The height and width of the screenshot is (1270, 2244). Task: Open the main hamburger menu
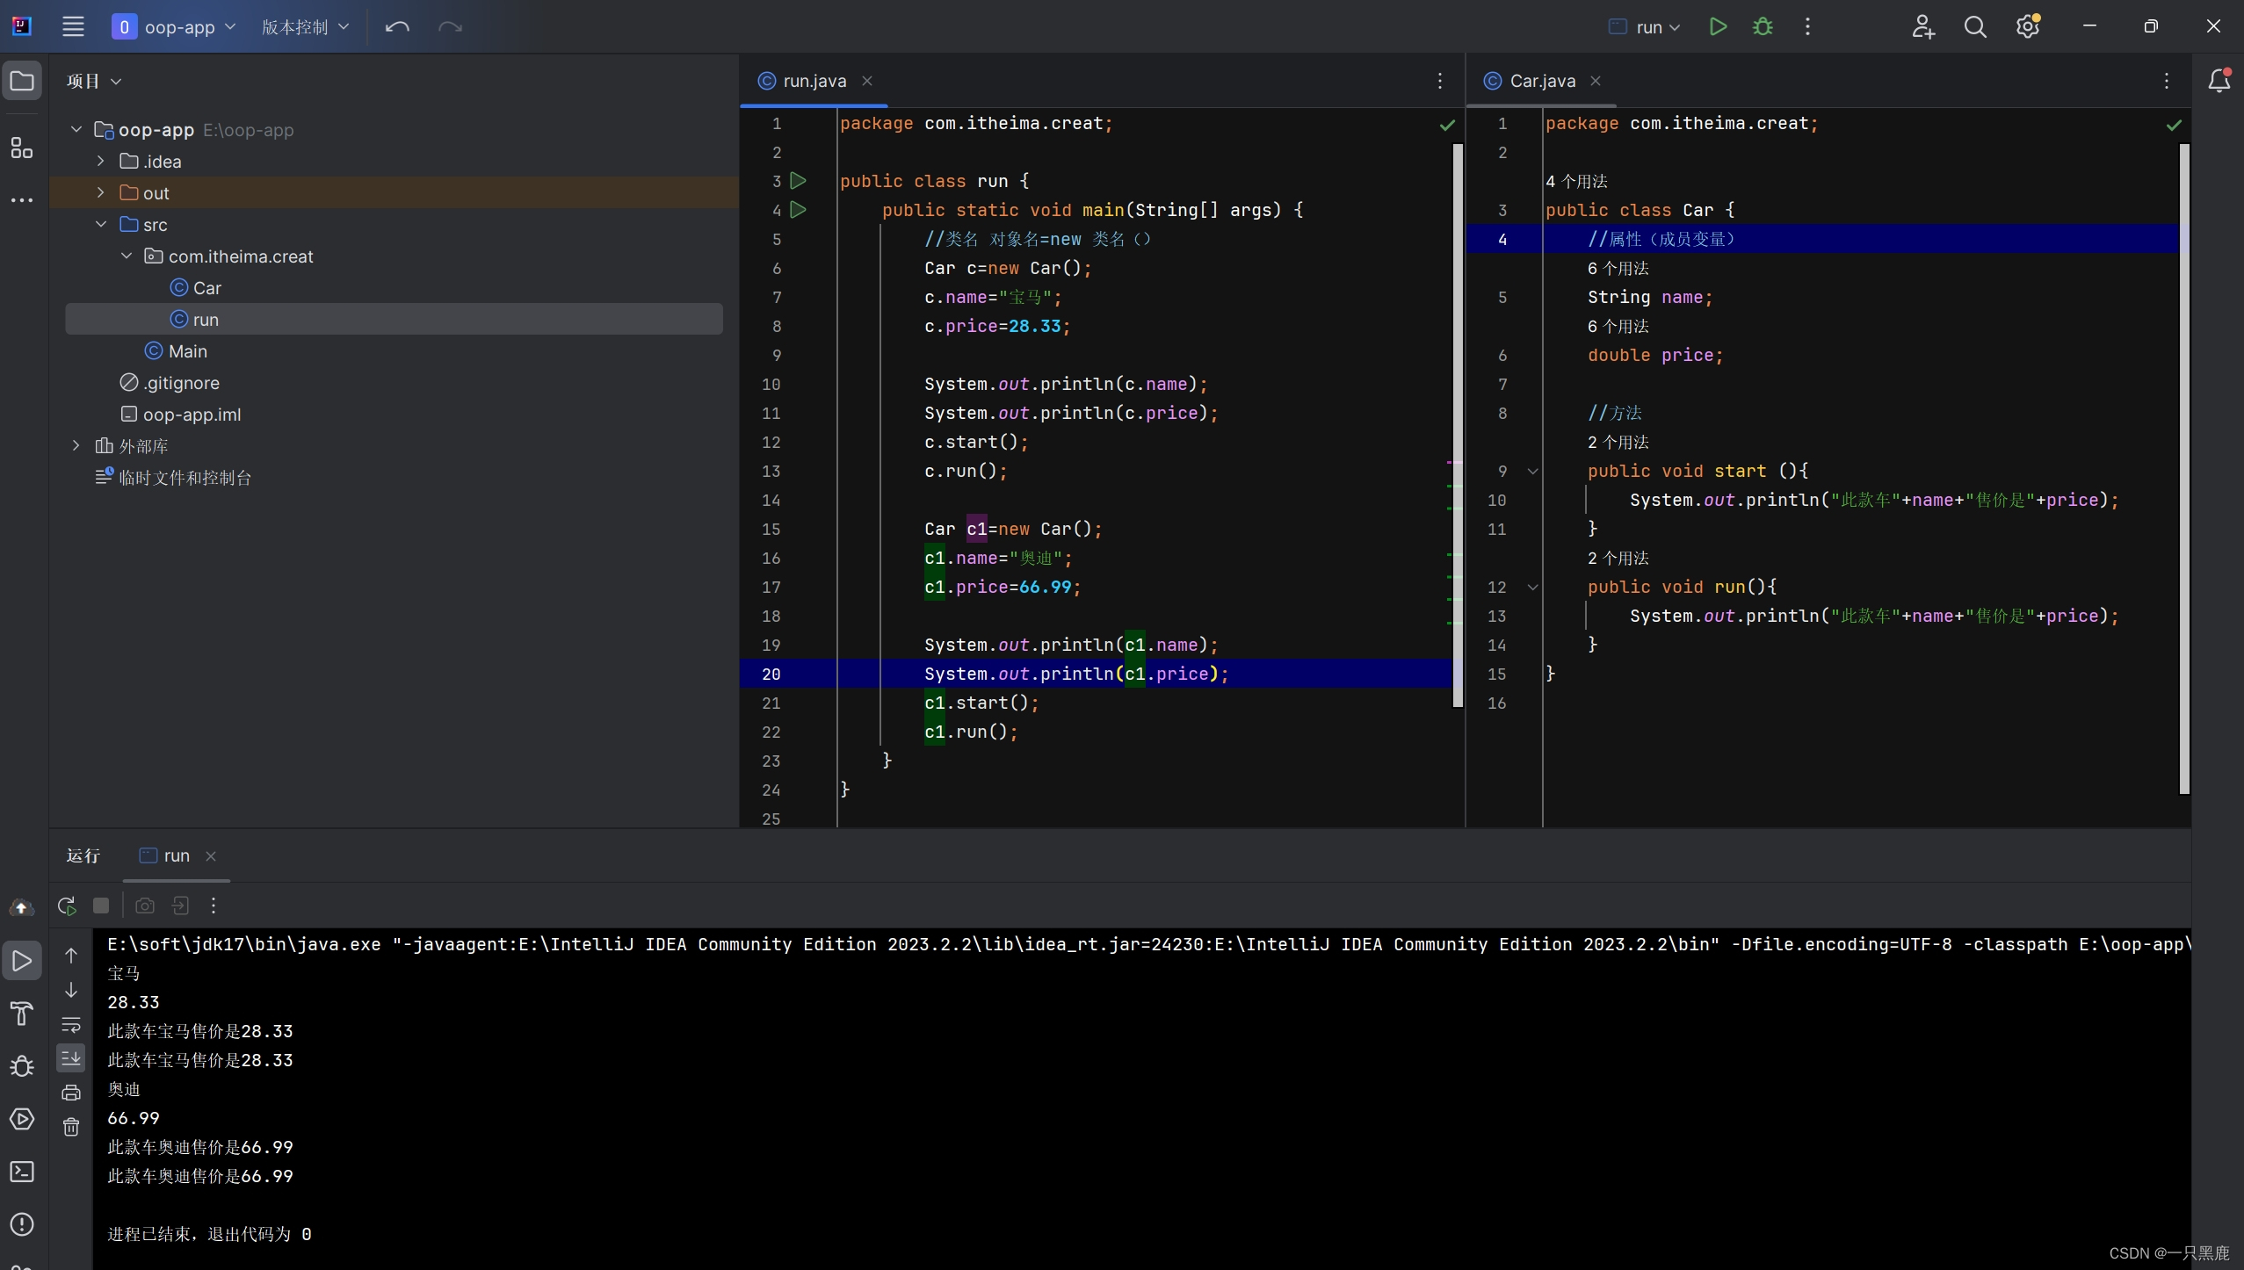pyautogui.click(x=73, y=26)
